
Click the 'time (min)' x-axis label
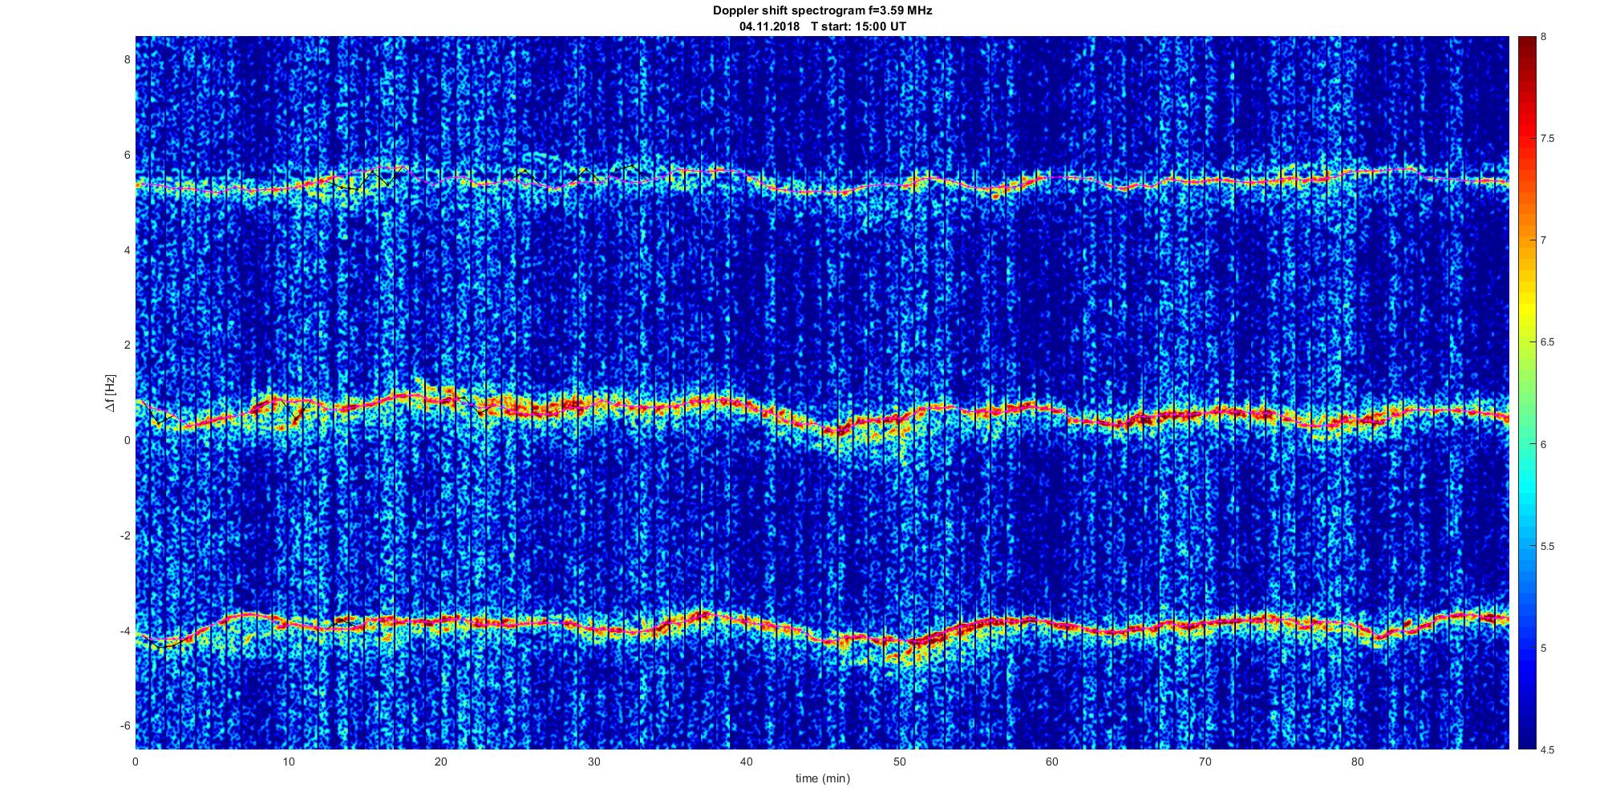(x=822, y=778)
